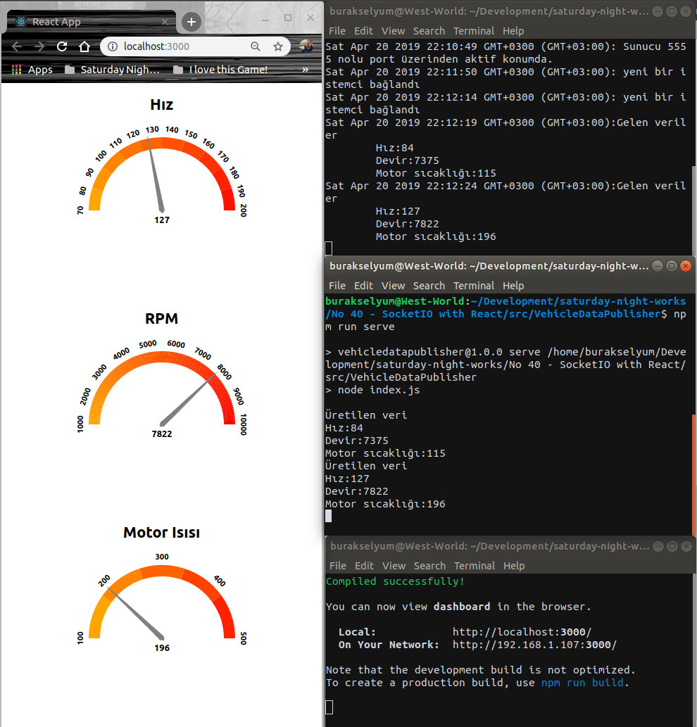This screenshot has height=727, width=697.
Task: Open Search menu in the middle terminal
Action: tap(429, 286)
